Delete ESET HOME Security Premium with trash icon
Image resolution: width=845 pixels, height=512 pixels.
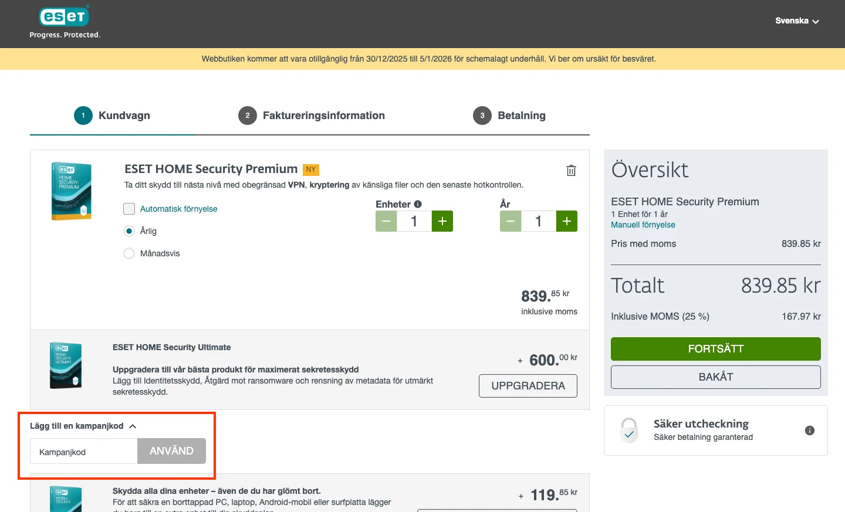tap(571, 171)
